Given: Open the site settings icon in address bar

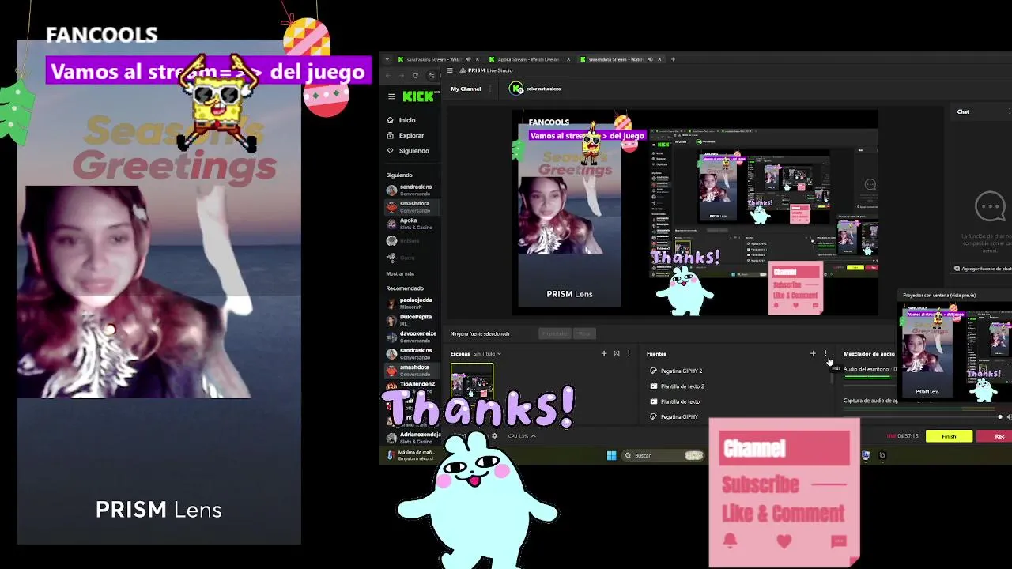Looking at the screenshot, I should pos(432,76).
